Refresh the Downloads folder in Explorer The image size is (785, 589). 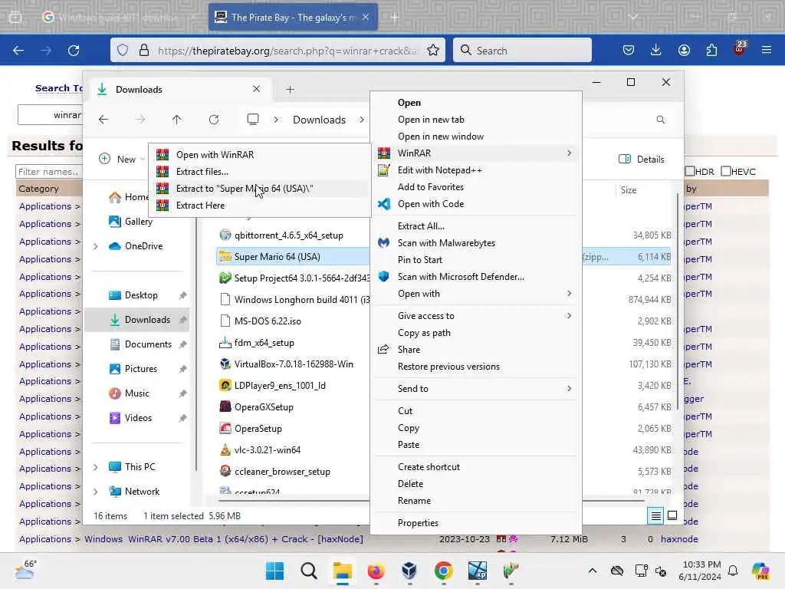(x=214, y=120)
